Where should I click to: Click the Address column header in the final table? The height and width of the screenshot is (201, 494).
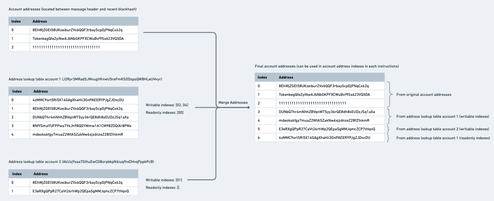pos(286,77)
